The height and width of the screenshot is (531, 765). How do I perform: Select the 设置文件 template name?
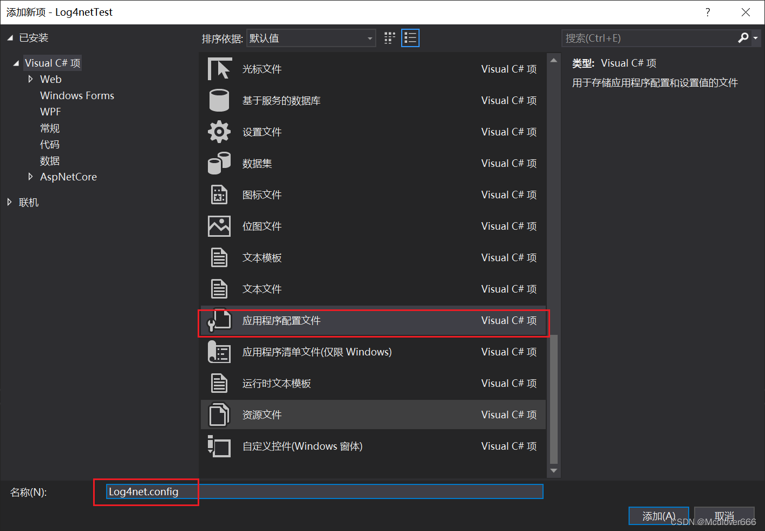262,132
